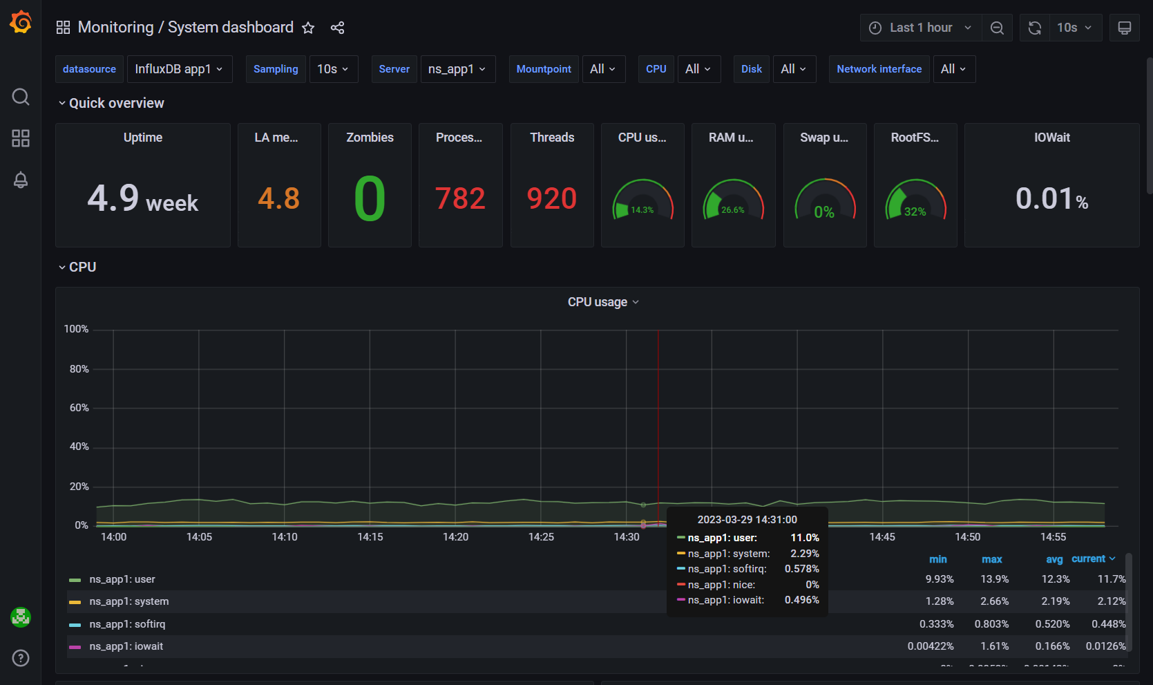This screenshot has width=1153, height=685.
Task: Toggle ns_app1: iowait series in legend
Action: [x=126, y=646]
